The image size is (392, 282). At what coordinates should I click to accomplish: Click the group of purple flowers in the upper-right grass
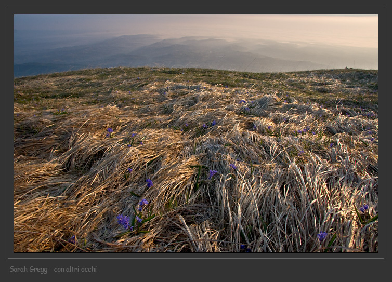pyautogui.click(x=303, y=130)
